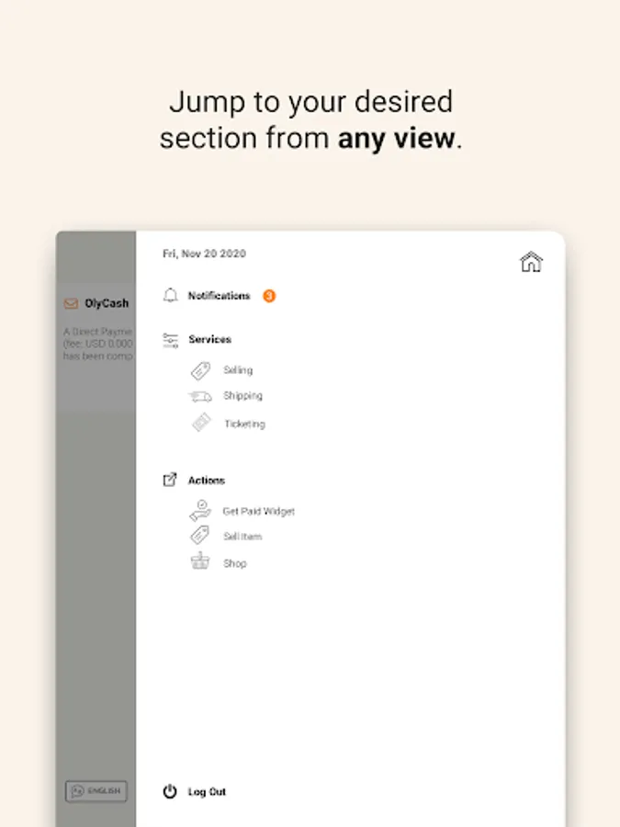Click the Selling tag icon
Image resolution: width=620 pixels, height=827 pixels.
point(200,371)
